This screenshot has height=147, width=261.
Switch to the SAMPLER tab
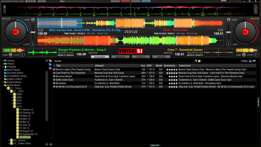click(x=120, y=57)
